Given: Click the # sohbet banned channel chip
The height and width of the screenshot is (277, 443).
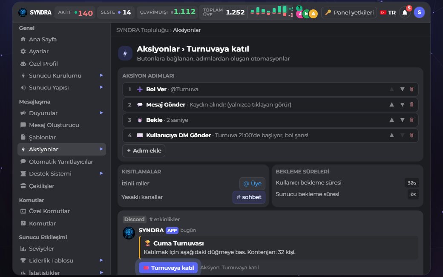Looking at the screenshot, I should pos(249,197).
